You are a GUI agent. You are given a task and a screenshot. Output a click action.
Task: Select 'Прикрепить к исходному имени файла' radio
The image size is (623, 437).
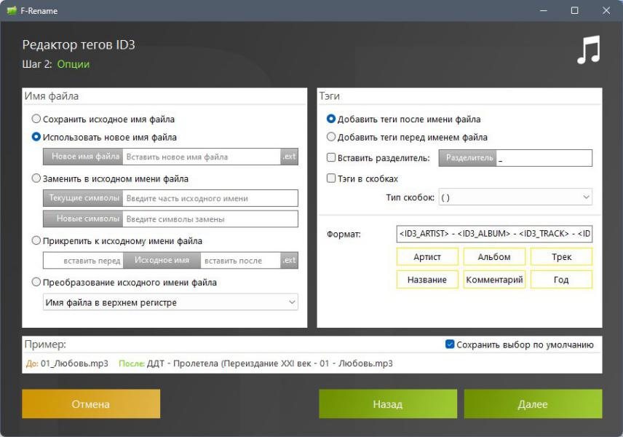click(x=36, y=240)
